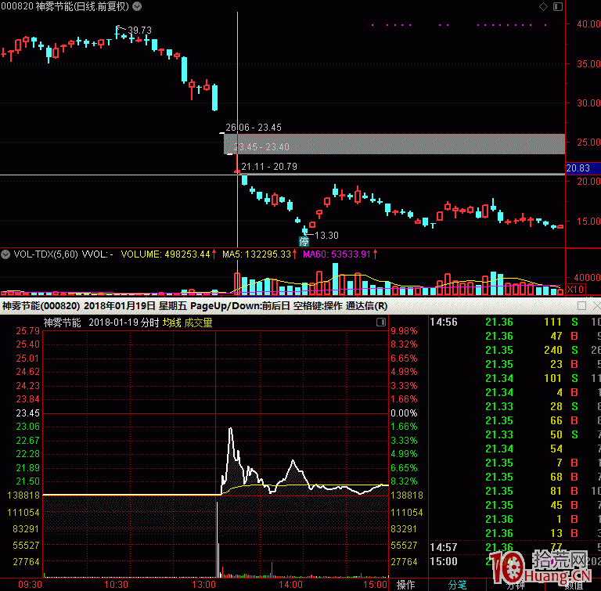Click the 2018-01-19 分时 chart header text
The height and width of the screenshot is (591, 601).
click(x=124, y=323)
